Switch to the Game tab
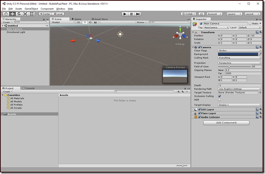 [x=76, y=19]
